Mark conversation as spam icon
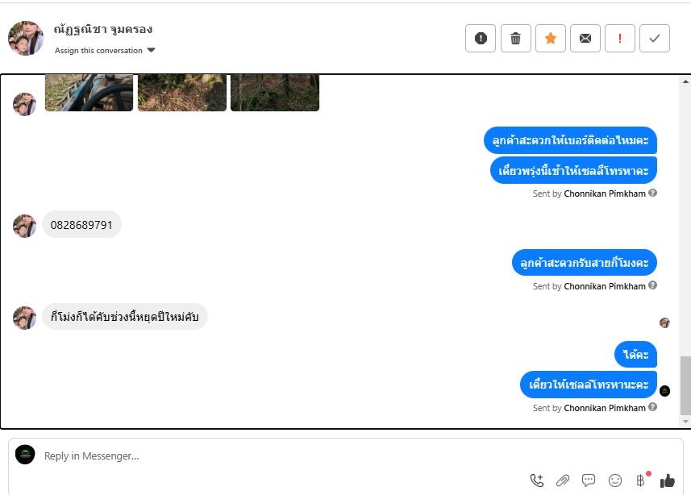 pyautogui.click(x=481, y=39)
